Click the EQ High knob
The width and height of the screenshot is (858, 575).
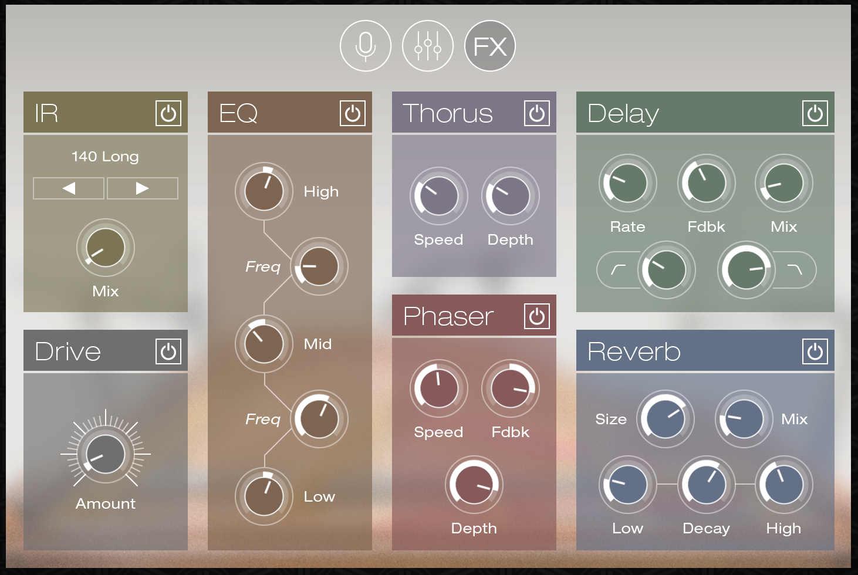click(x=264, y=191)
